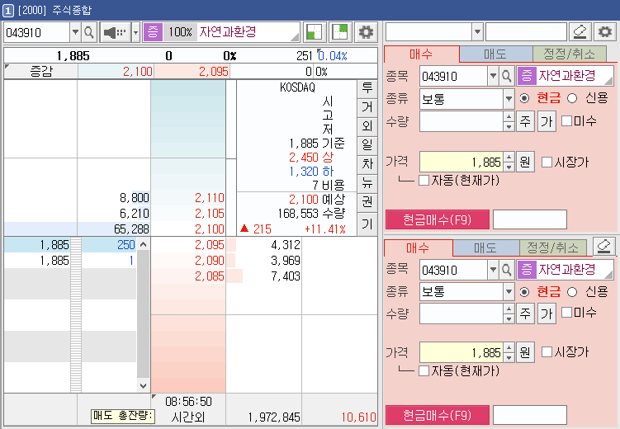Viewport: 620px width, 429px height.
Task: Open the stock code dropdown at top left
Action: (75, 32)
